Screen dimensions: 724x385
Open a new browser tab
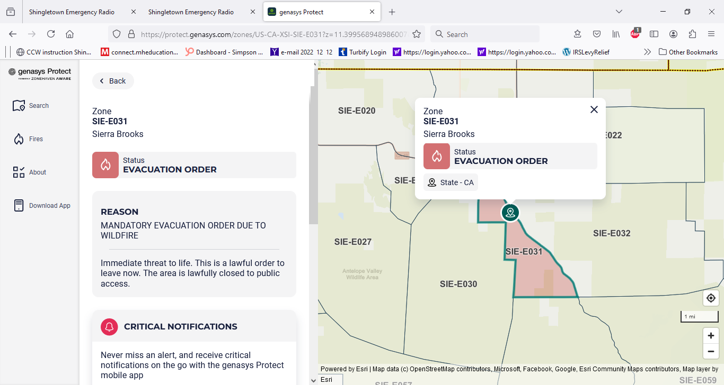tap(392, 12)
